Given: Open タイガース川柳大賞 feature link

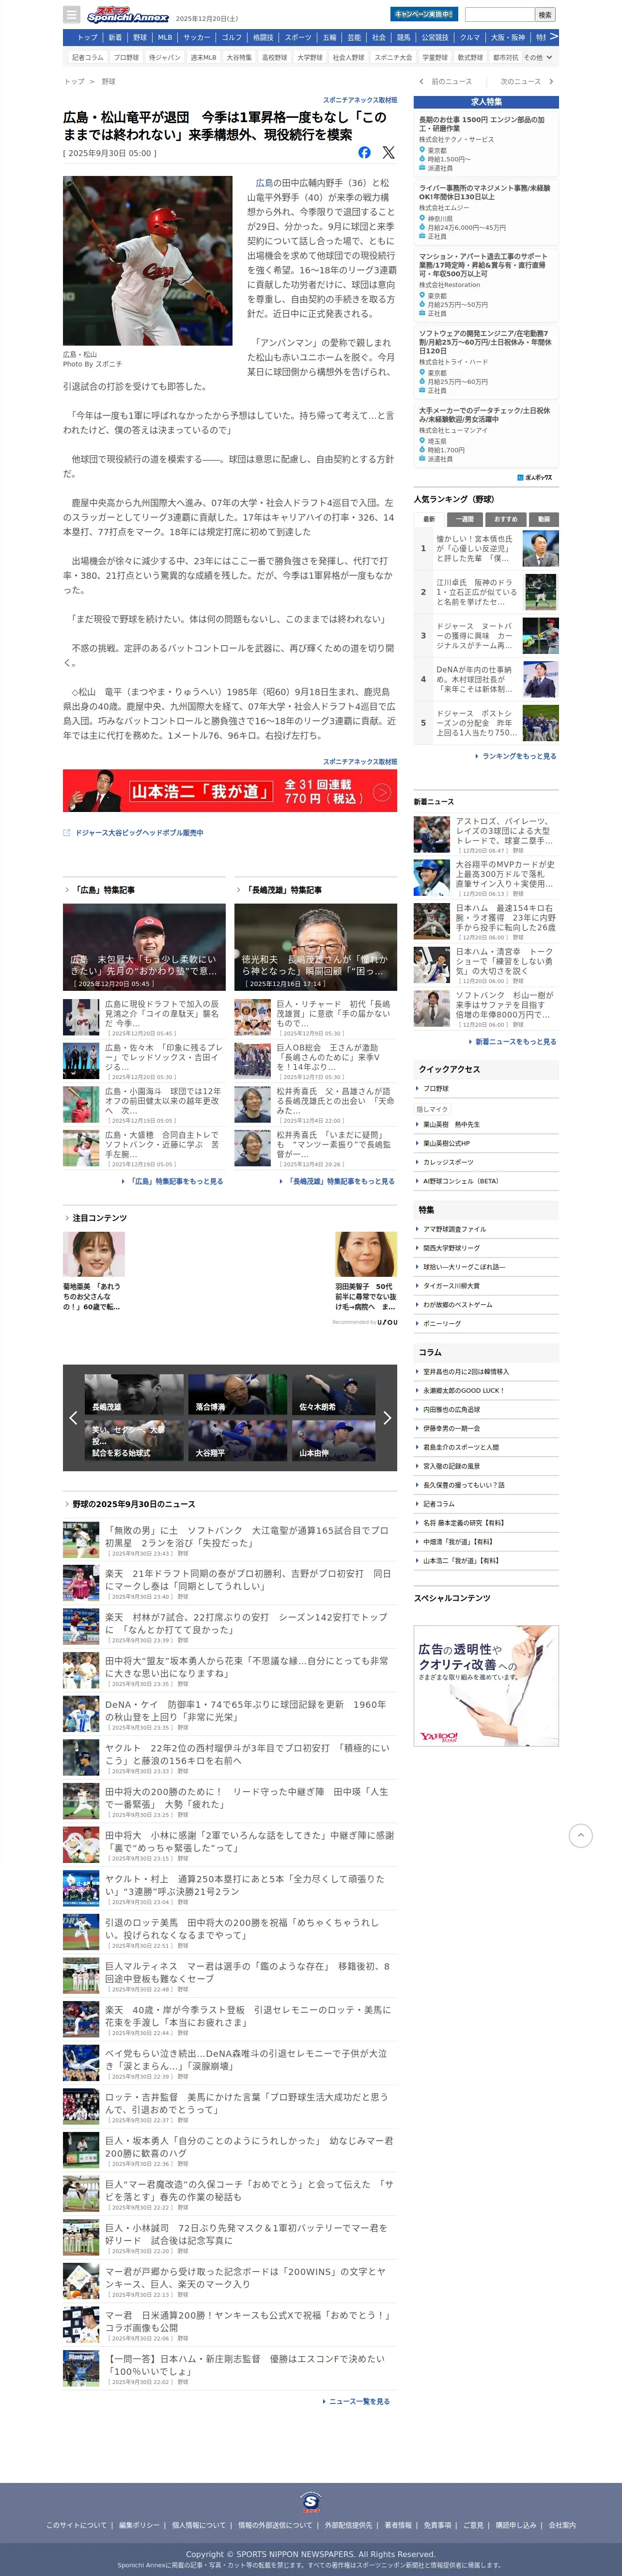Looking at the screenshot, I should coord(451,1286).
